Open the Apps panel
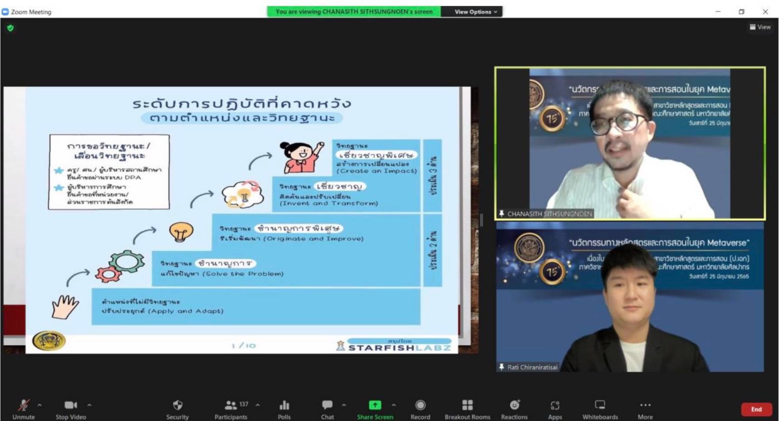Image resolution: width=779 pixels, height=421 pixels. tap(555, 408)
